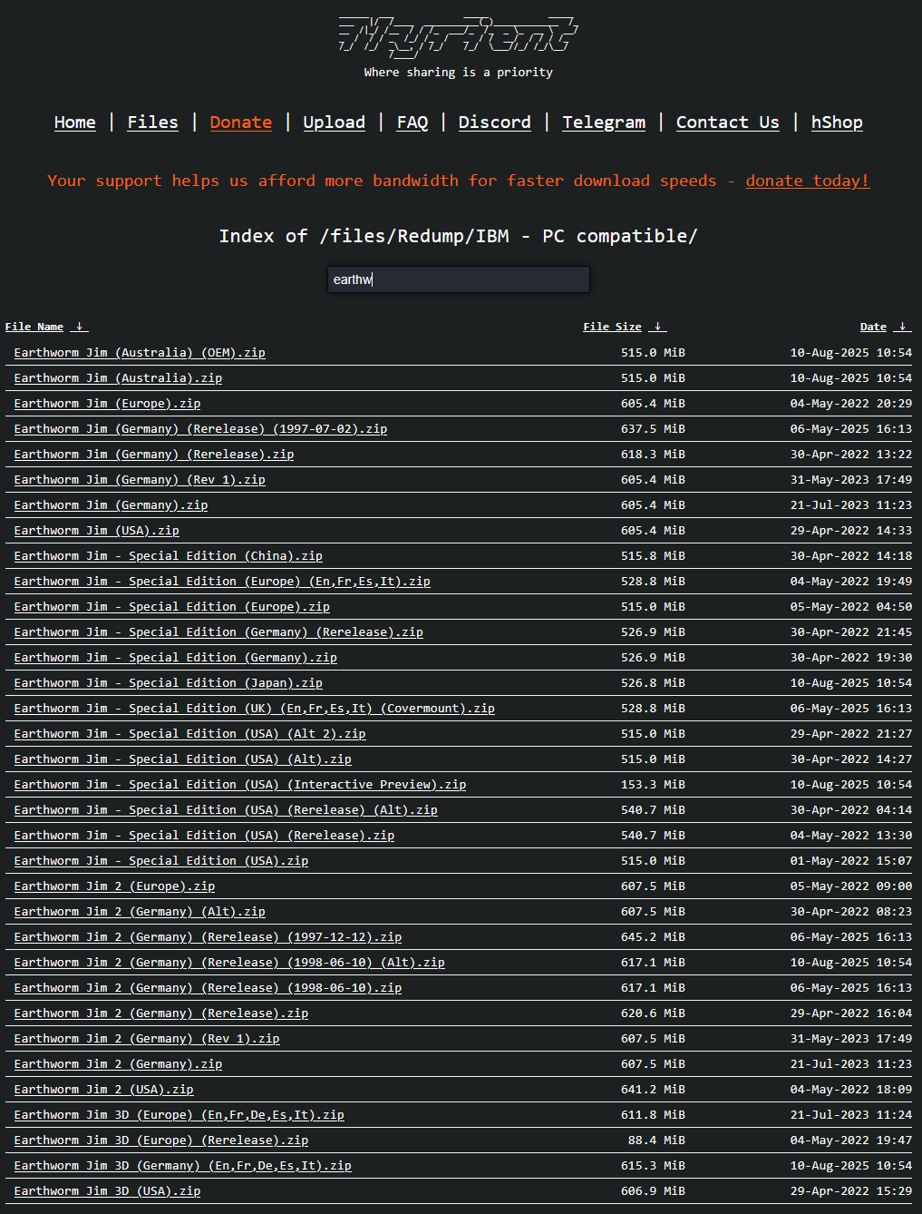Screen dimensions: 922x1214
Task: Open the Telegram link
Action: [x=604, y=122]
